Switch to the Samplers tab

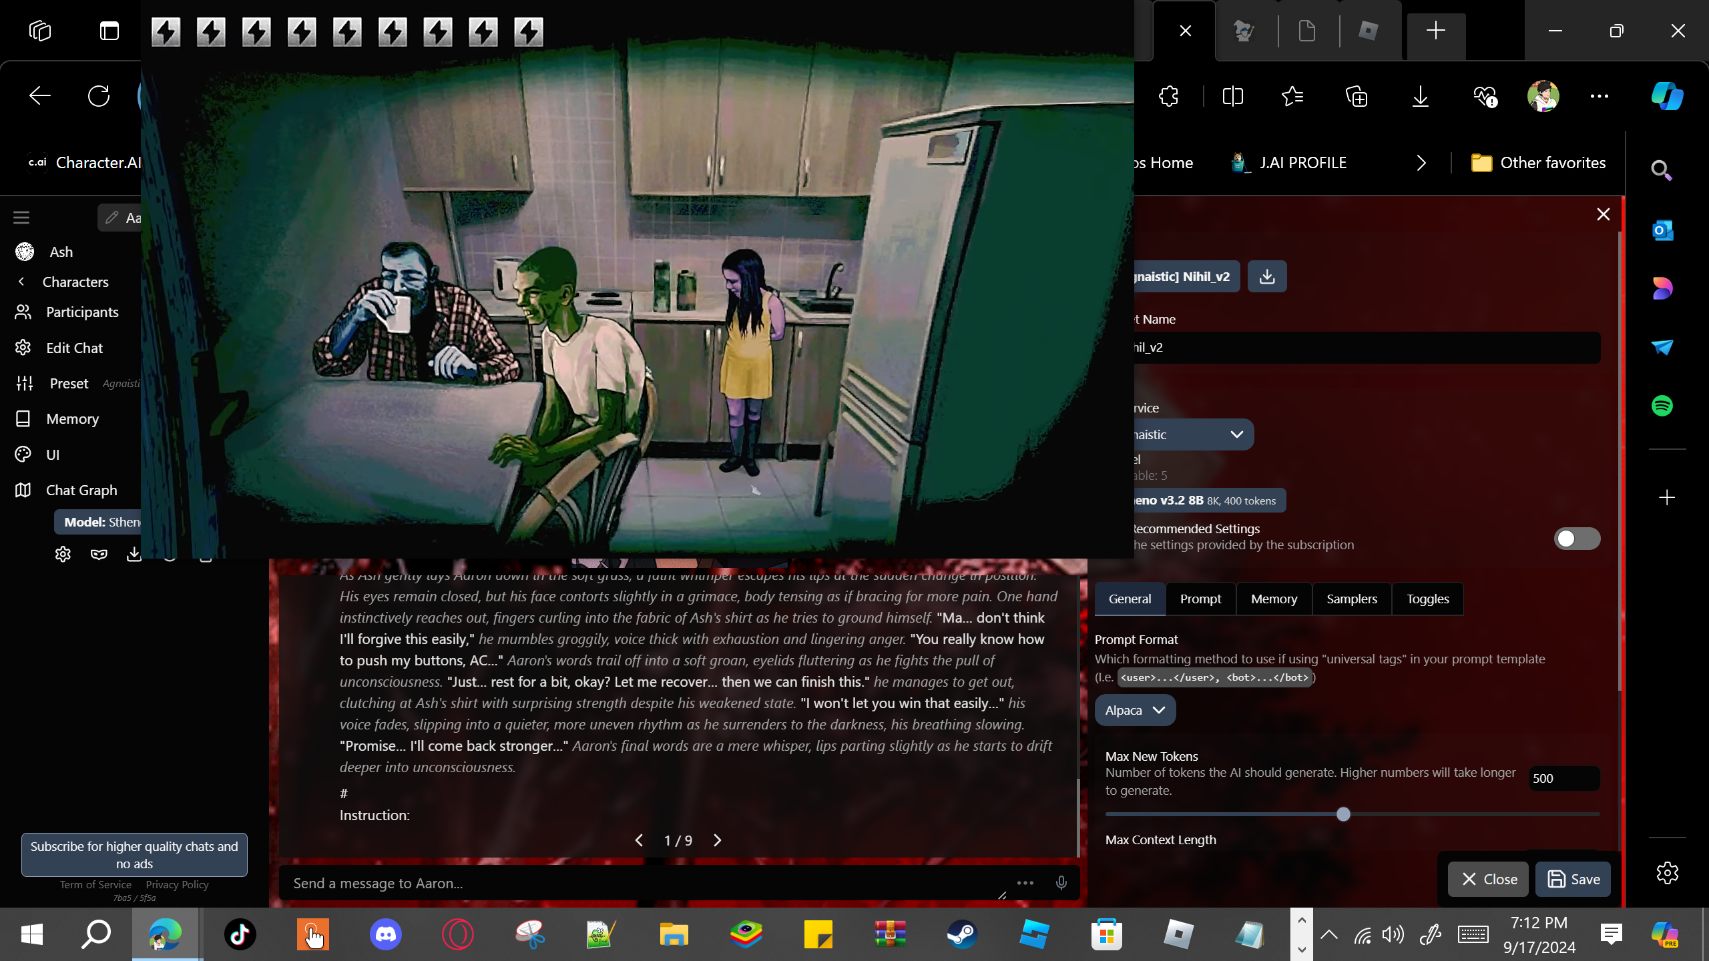click(1351, 599)
